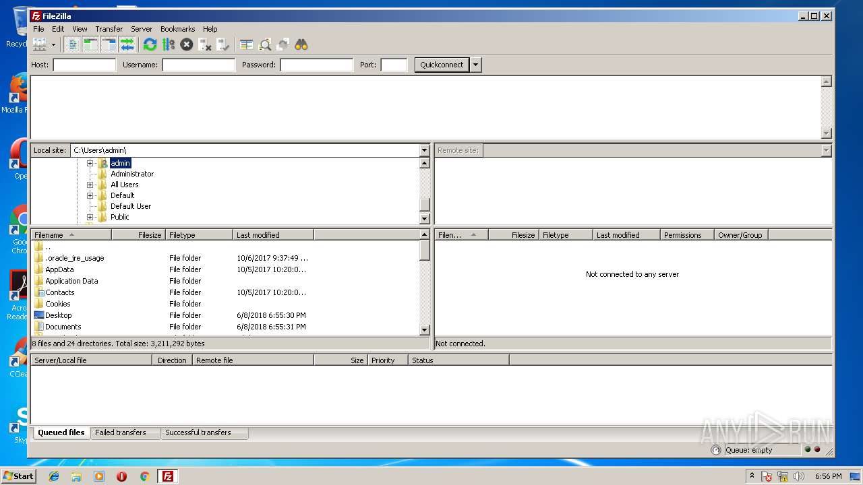Screen dimensions: 863x485
Task: Open Chrome from the taskbar
Action: coord(144,476)
